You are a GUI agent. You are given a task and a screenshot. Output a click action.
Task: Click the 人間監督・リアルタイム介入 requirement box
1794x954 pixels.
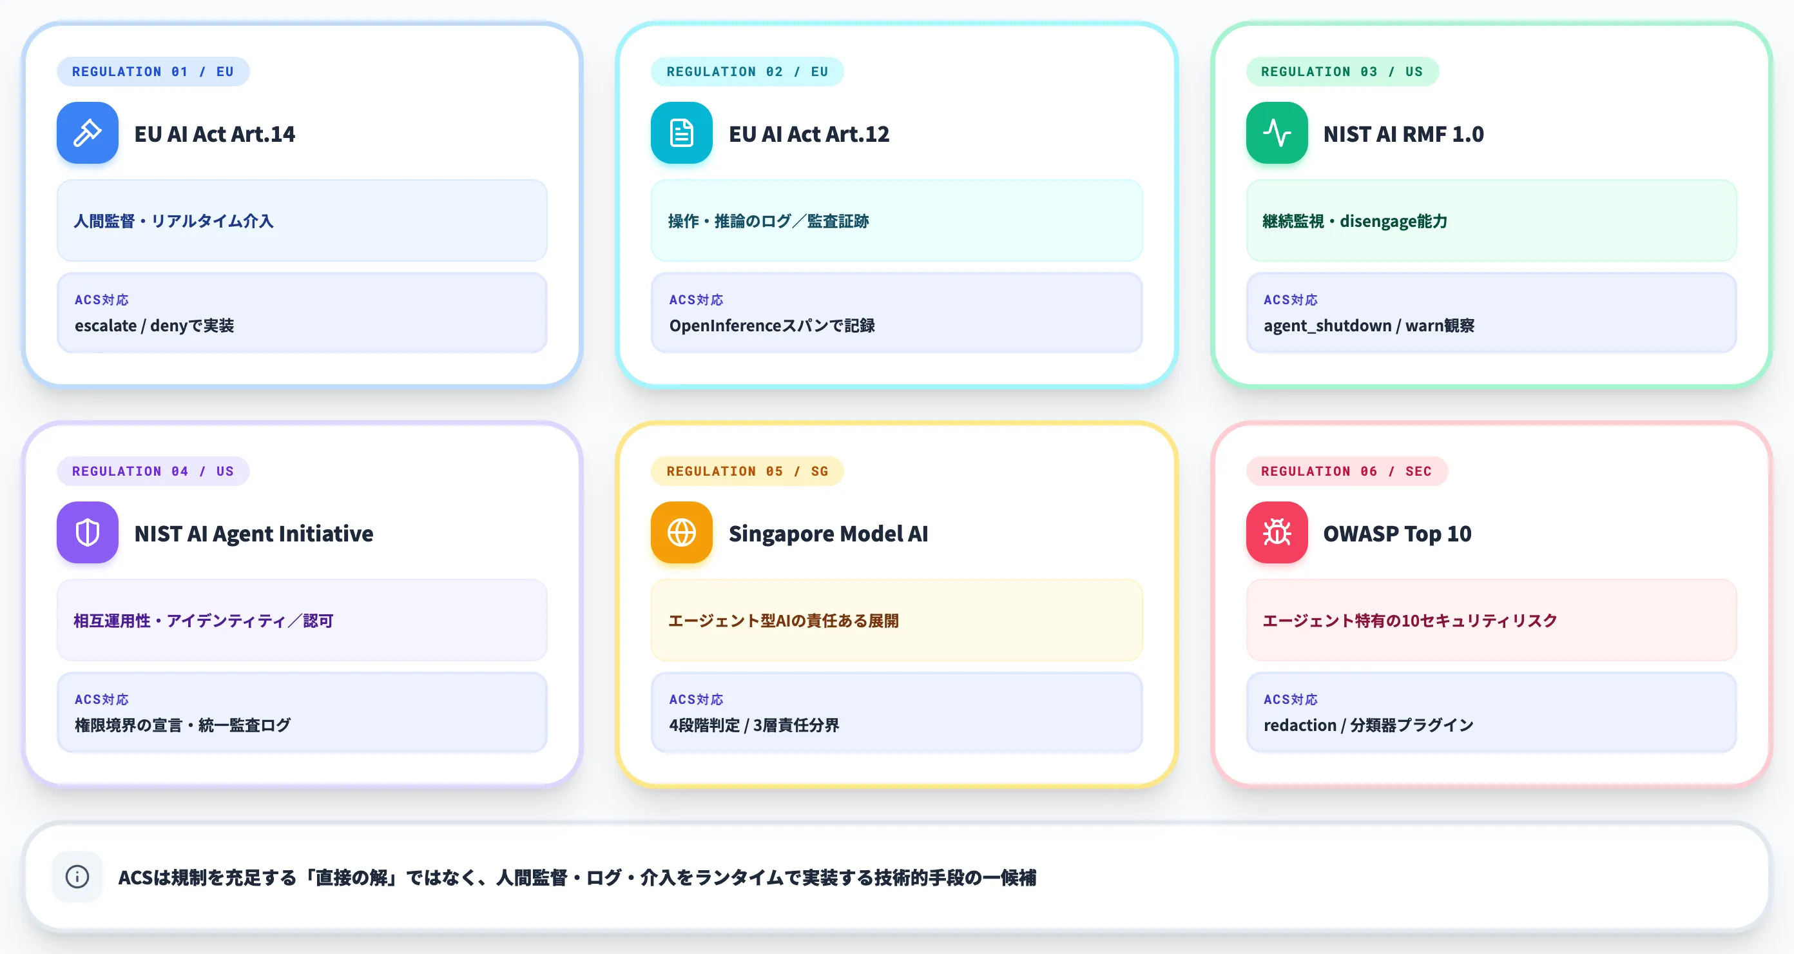(x=302, y=221)
